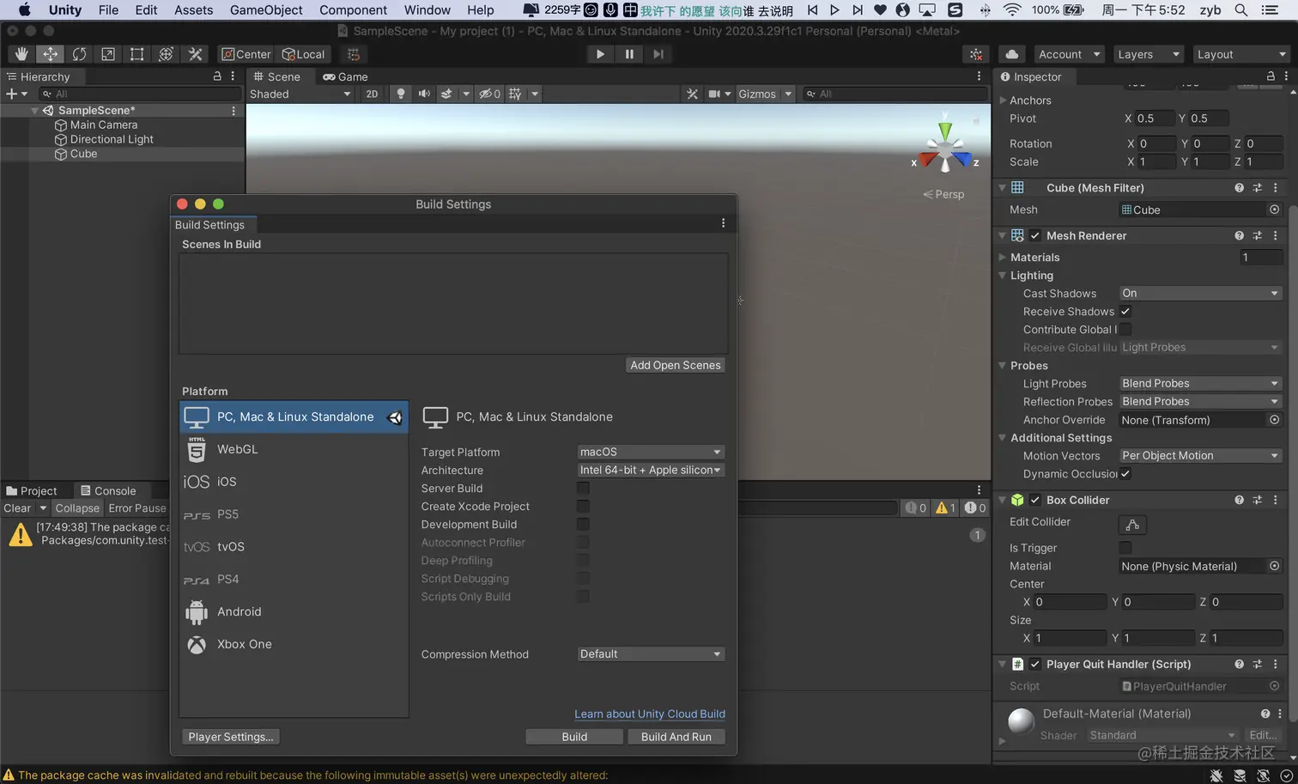1298x784 pixels.
Task: Click the Pause button in the toolbar
Action: point(629,54)
